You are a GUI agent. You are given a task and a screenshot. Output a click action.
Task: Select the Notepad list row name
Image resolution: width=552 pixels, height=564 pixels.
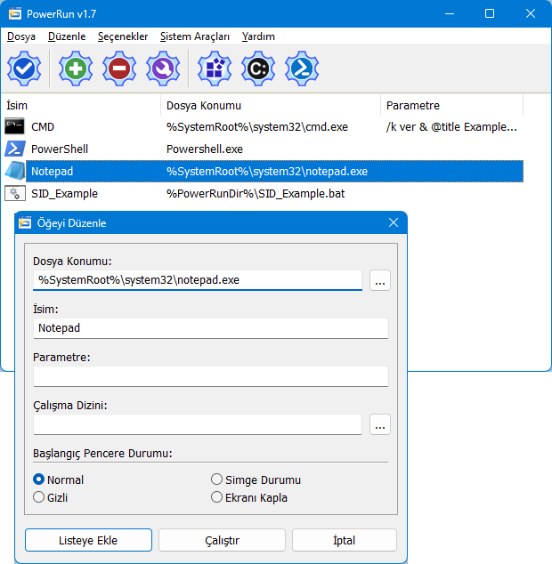point(52,171)
